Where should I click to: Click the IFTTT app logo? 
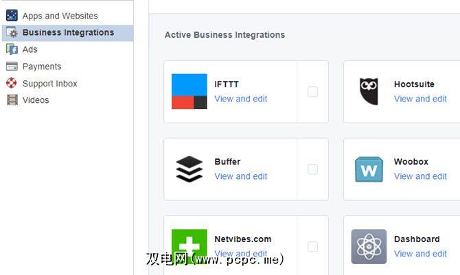click(189, 92)
